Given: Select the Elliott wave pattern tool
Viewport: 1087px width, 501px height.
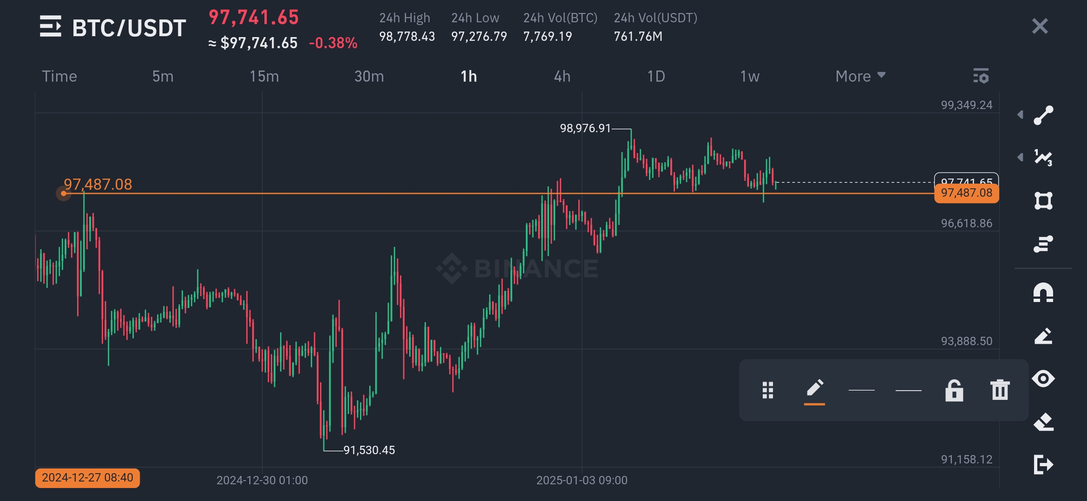Looking at the screenshot, I should [x=1043, y=158].
